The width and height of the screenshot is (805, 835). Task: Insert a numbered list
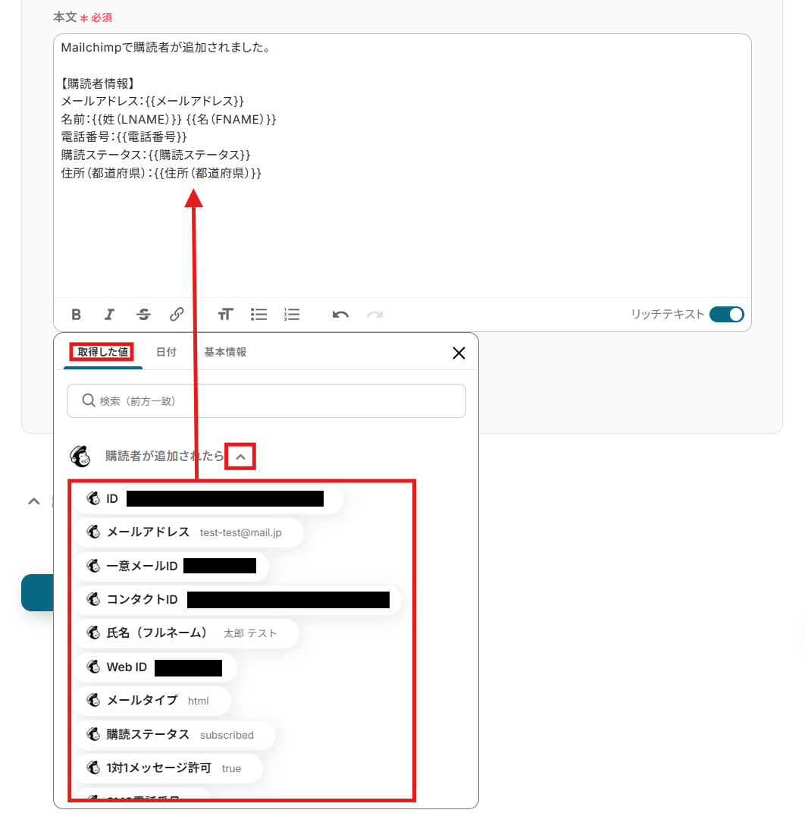click(292, 315)
